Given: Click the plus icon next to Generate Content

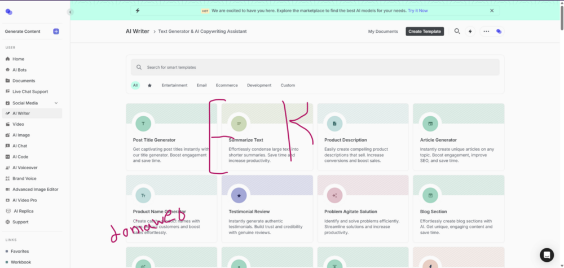Looking at the screenshot, I should [56, 31].
